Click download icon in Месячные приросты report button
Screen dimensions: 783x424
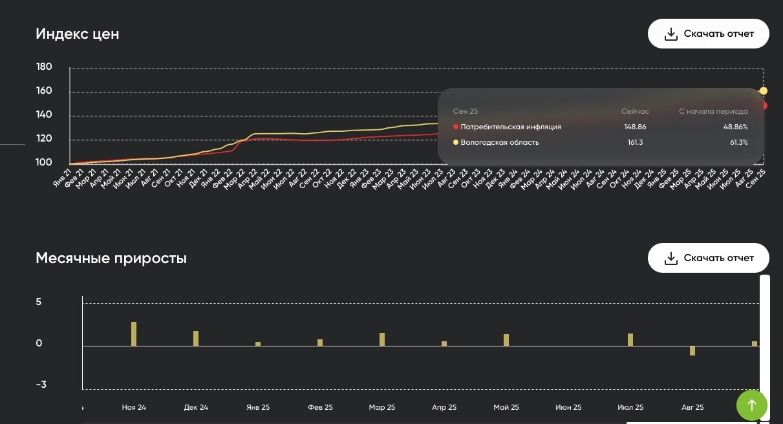click(x=671, y=258)
